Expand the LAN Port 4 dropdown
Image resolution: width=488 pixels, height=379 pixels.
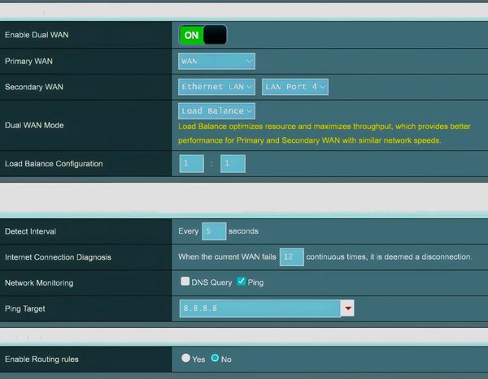[x=294, y=86]
